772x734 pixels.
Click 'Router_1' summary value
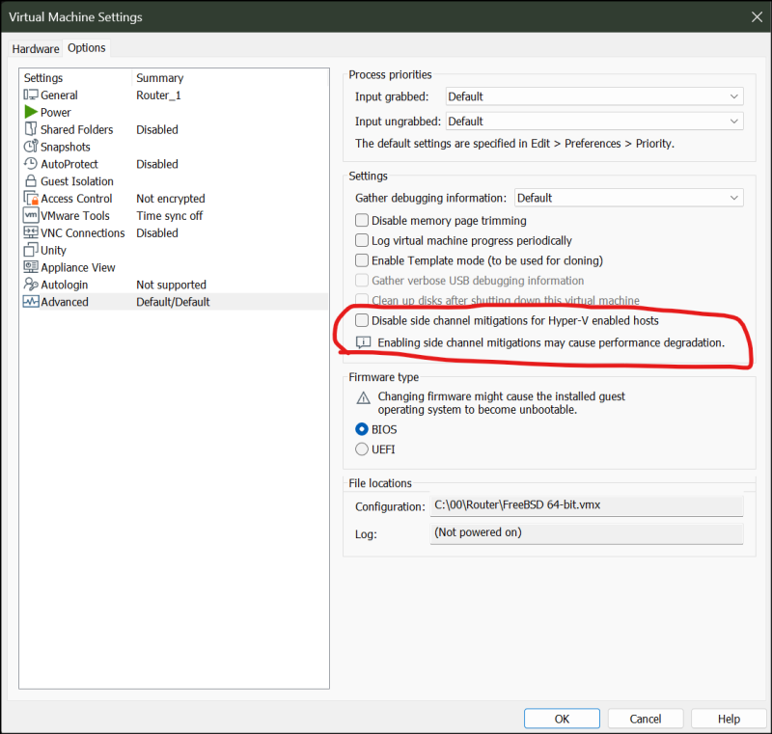tap(158, 95)
